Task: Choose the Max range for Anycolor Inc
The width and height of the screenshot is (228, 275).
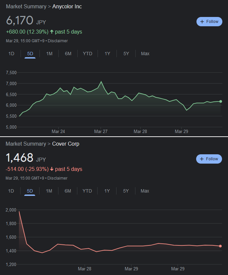Action: [x=145, y=54]
